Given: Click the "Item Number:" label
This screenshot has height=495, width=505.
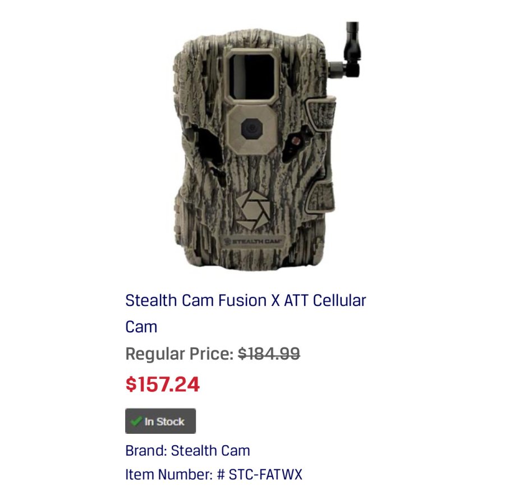Looking at the screenshot, I should (169, 474).
